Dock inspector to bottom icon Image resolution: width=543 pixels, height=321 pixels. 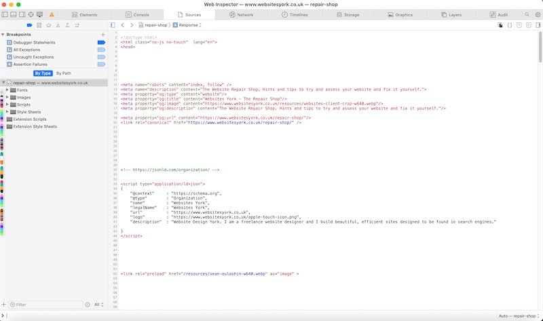coord(13,14)
